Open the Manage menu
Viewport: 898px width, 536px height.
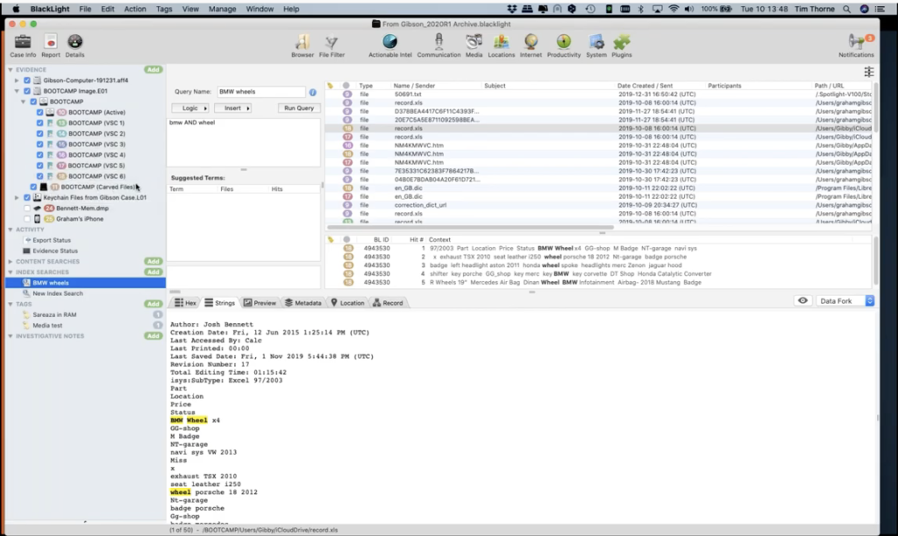coord(222,9)
